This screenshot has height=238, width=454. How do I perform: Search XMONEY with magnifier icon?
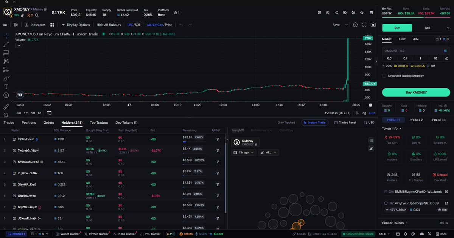point(37,15)
